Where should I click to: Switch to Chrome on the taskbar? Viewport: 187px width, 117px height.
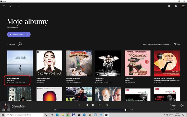68,115
